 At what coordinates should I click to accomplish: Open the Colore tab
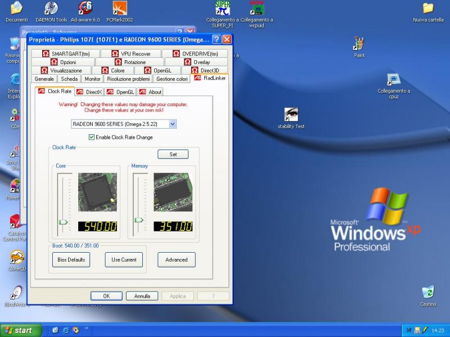113,71
